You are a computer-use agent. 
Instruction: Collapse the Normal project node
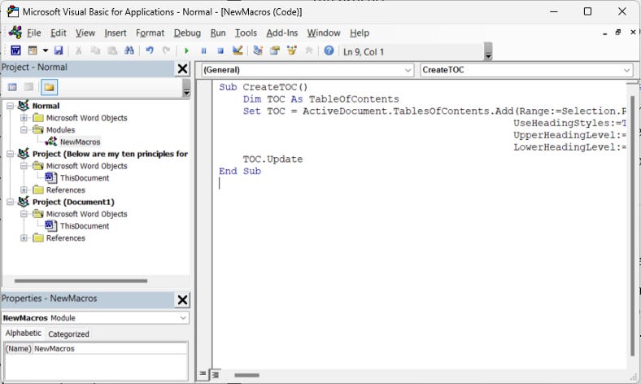pyautogui.click(x=11, y=106)
